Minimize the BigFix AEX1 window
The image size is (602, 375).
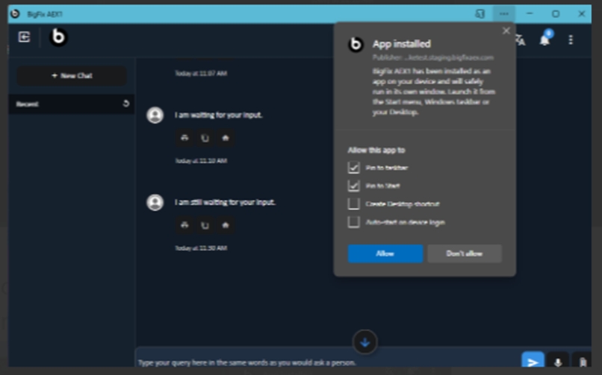click(530, 14)
